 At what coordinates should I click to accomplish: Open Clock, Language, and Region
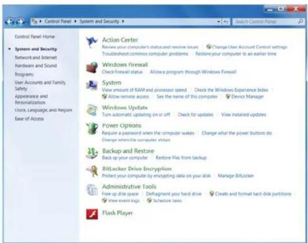coord(43,110)
